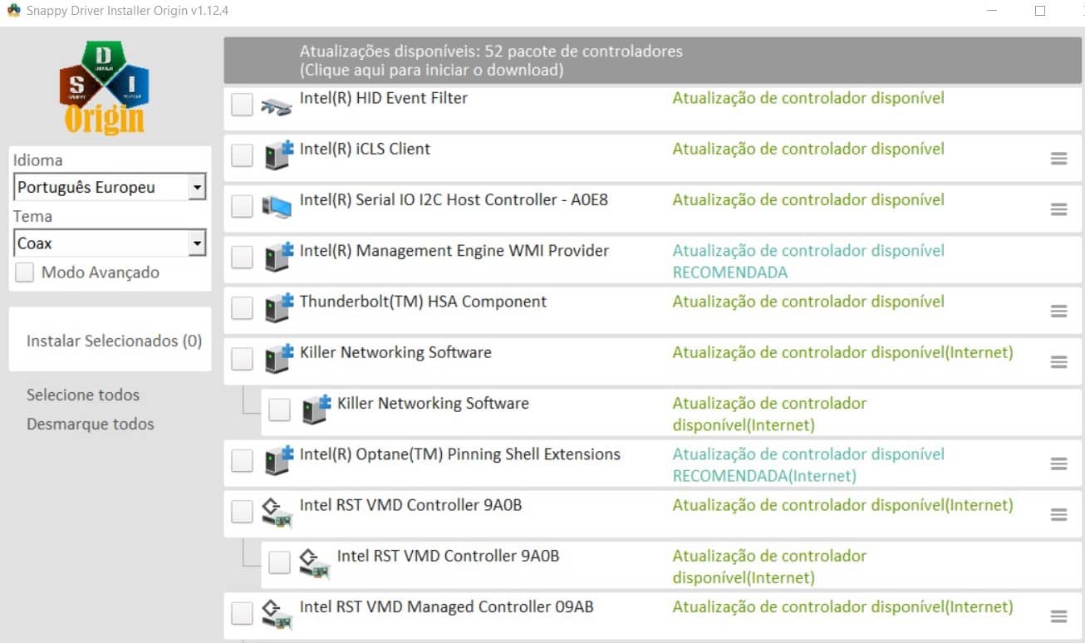Click the app icon in the title bar

click(13, 11)
